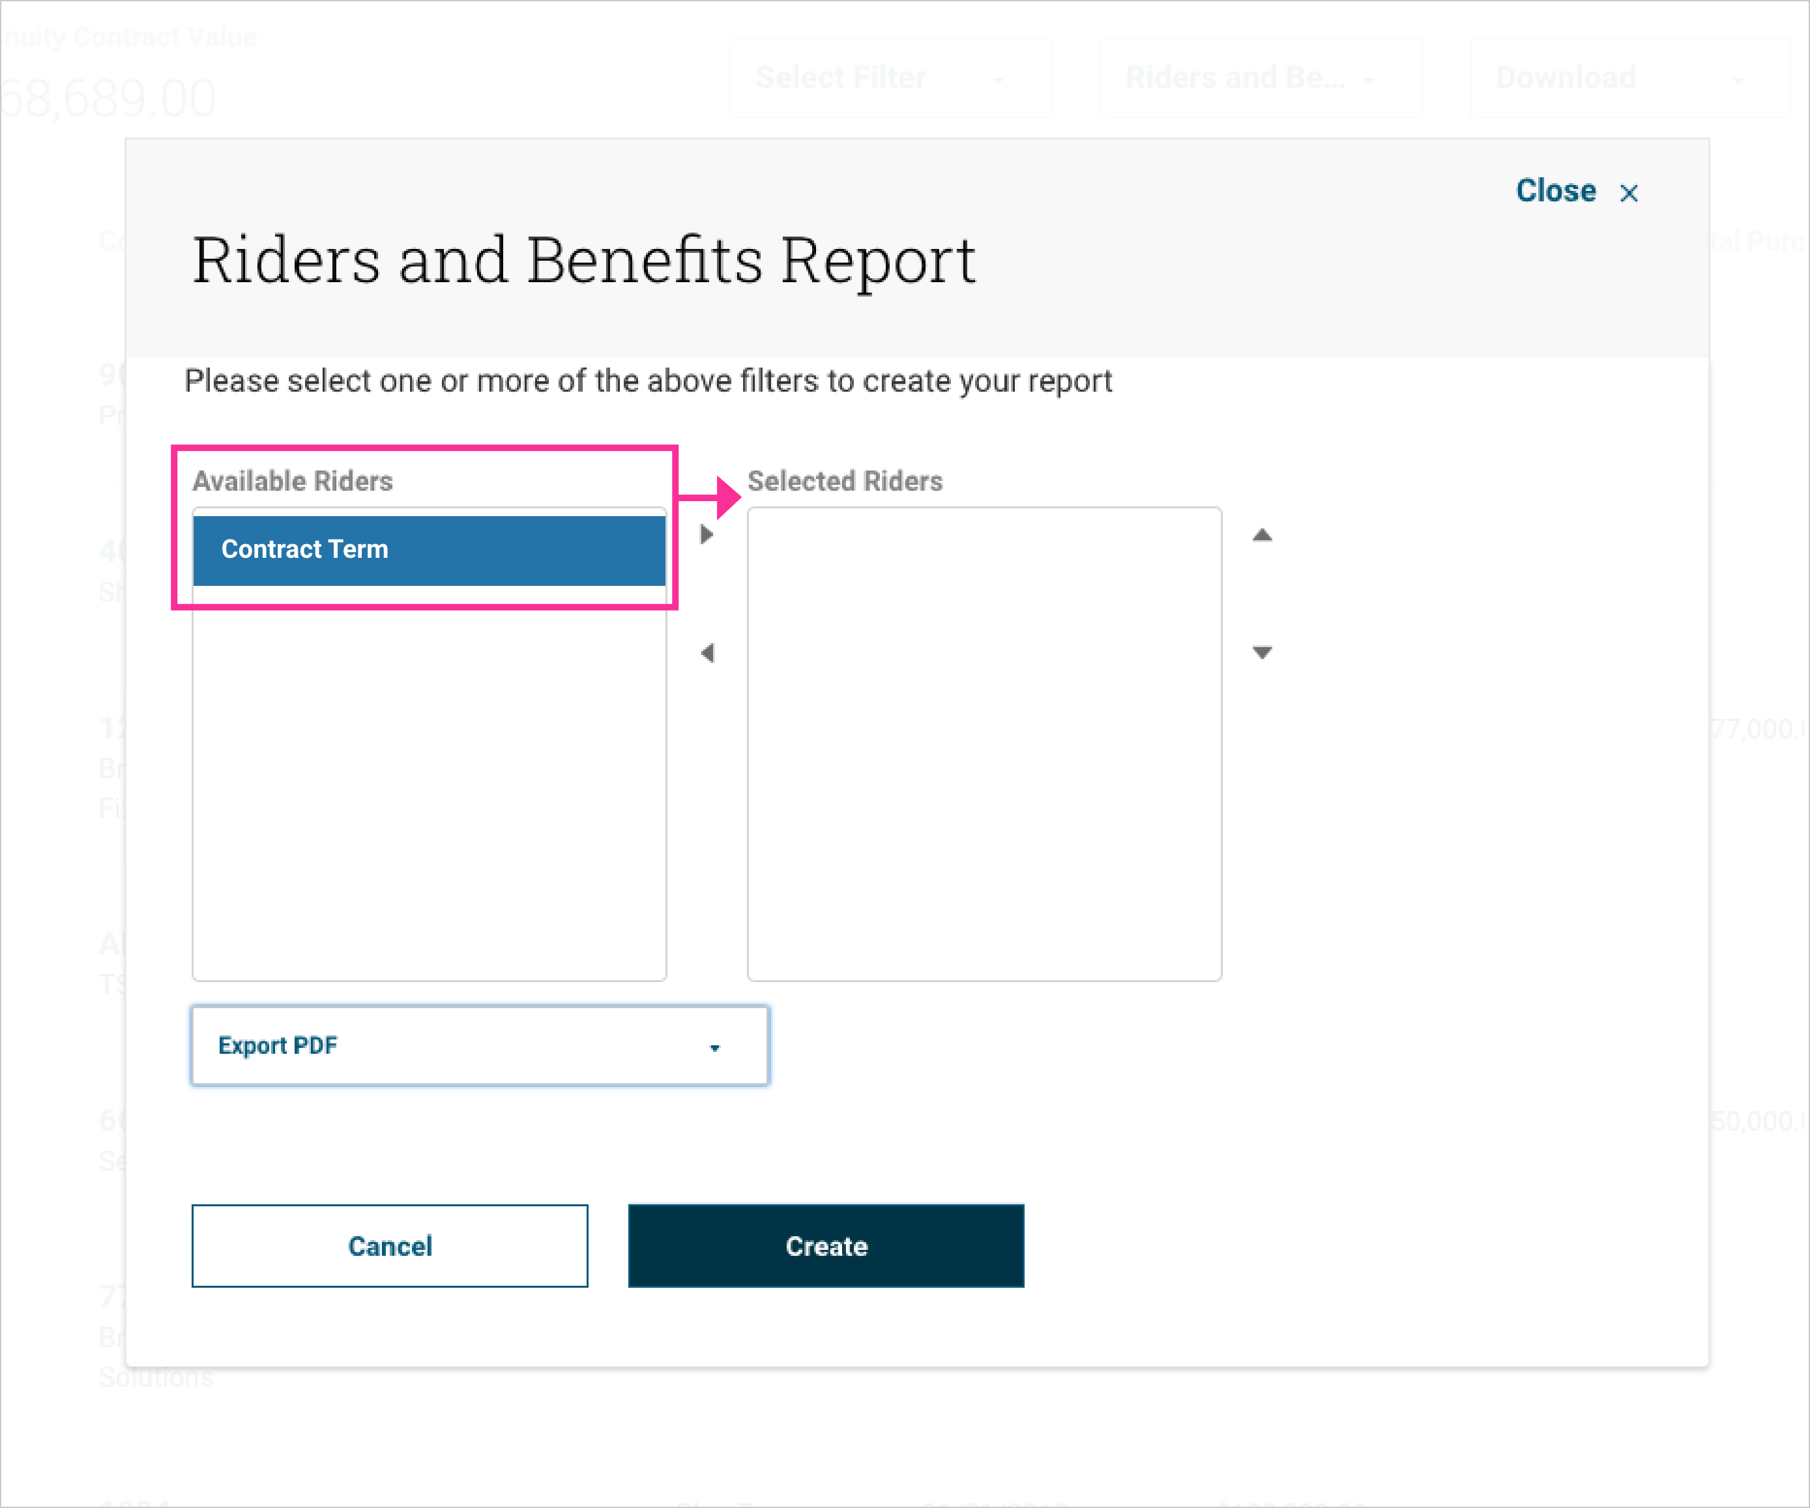Open the dimmed Riders and Be... dropdown
Screen dimensions: 1810x1508
[1259, 78]
